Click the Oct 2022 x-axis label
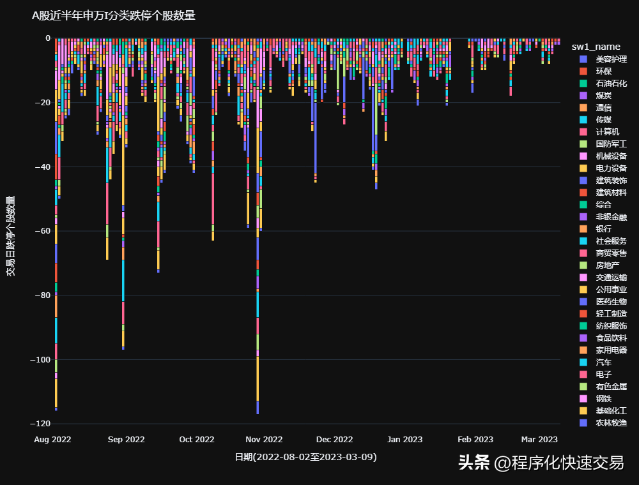639x485 pixels. [x=197, y=440]
